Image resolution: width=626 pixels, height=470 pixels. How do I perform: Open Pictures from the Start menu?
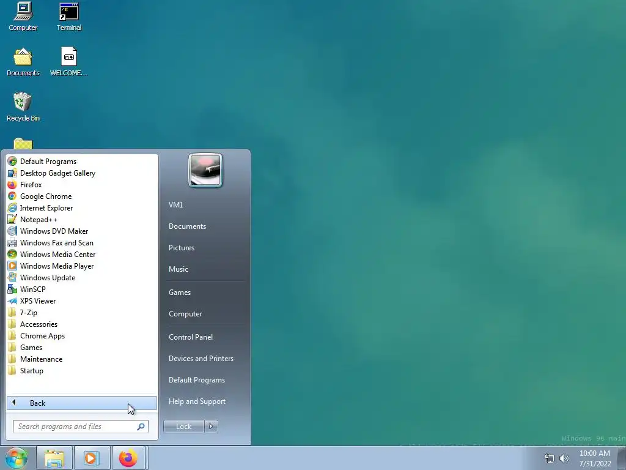click(182, 248)
